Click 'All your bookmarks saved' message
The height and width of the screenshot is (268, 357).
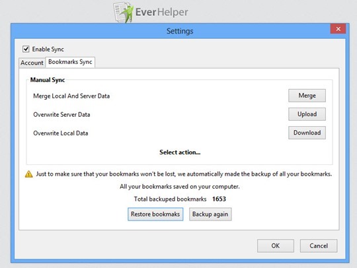click(x=180, y=187)
